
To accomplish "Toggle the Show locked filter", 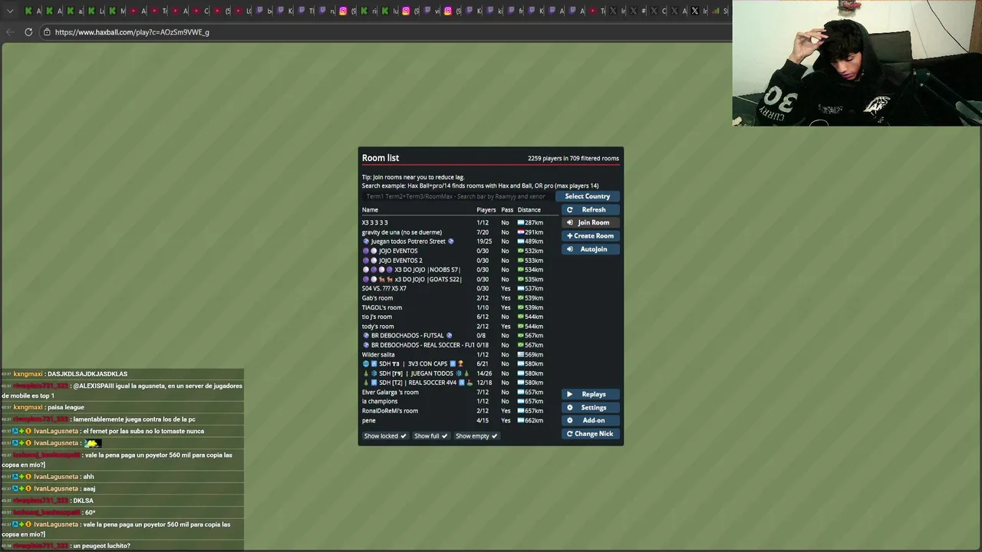I will coord(385,436).
